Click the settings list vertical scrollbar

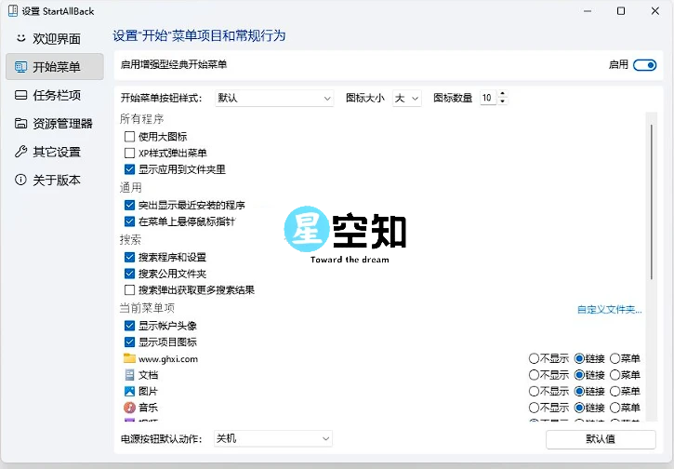(652, 202)
